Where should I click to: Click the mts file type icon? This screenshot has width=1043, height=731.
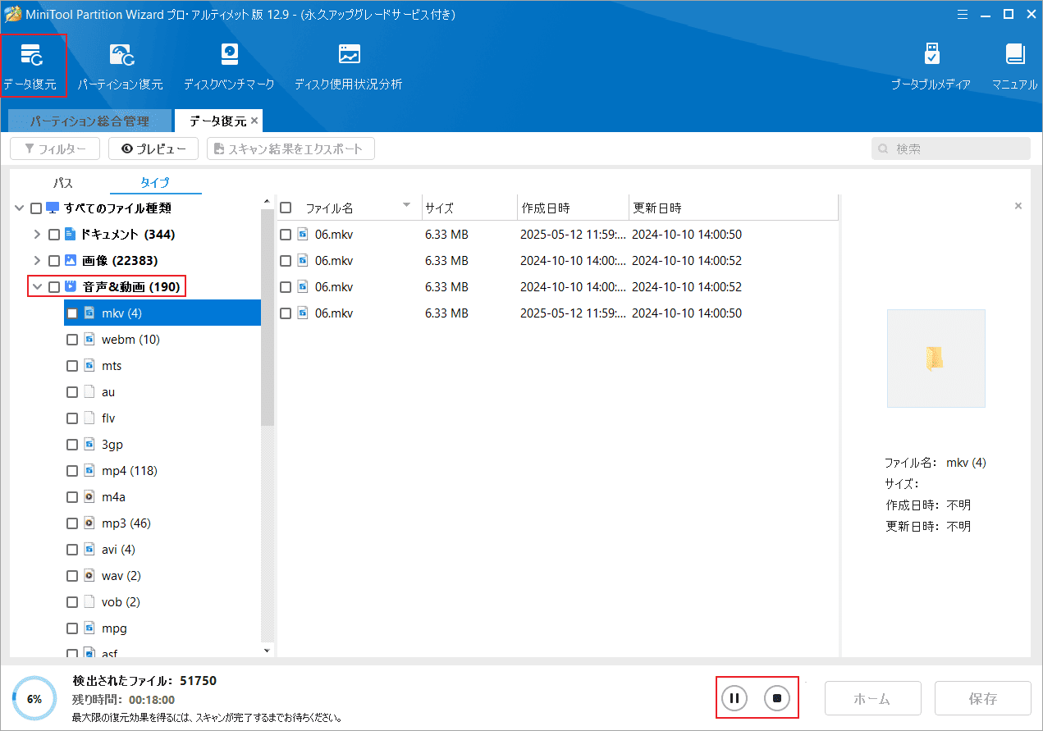point(90,366)
